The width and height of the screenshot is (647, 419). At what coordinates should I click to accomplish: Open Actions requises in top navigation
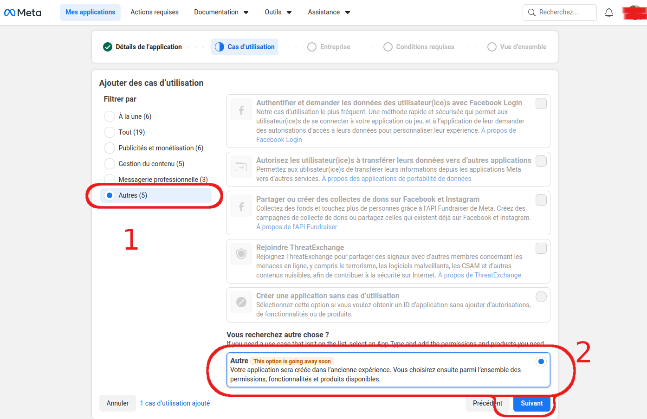155,13
